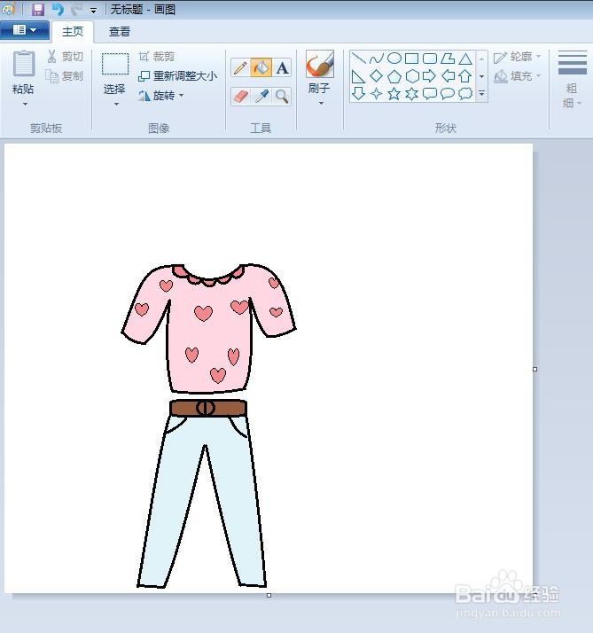Viewport: 593px width, 633px height.
Task: Select the Hexagon shape
Action: tap(412, 76)
